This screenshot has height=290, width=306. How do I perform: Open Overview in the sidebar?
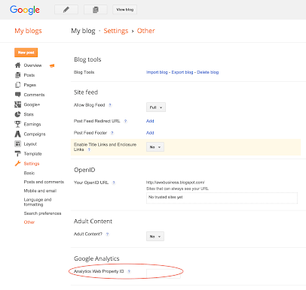point(32,65)
